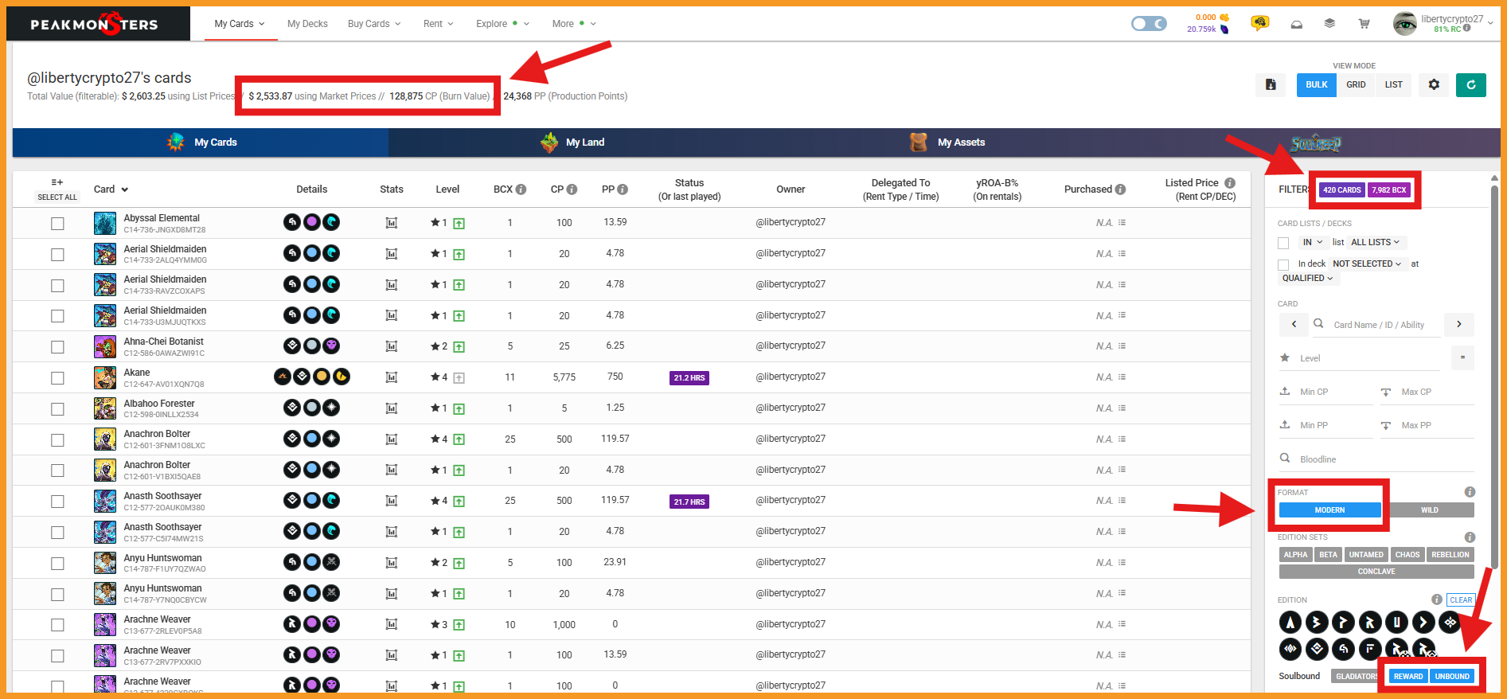Show BCX column info tooltip
The width and height of the screenshot is (1507, 699).
[x=521, y=189]
